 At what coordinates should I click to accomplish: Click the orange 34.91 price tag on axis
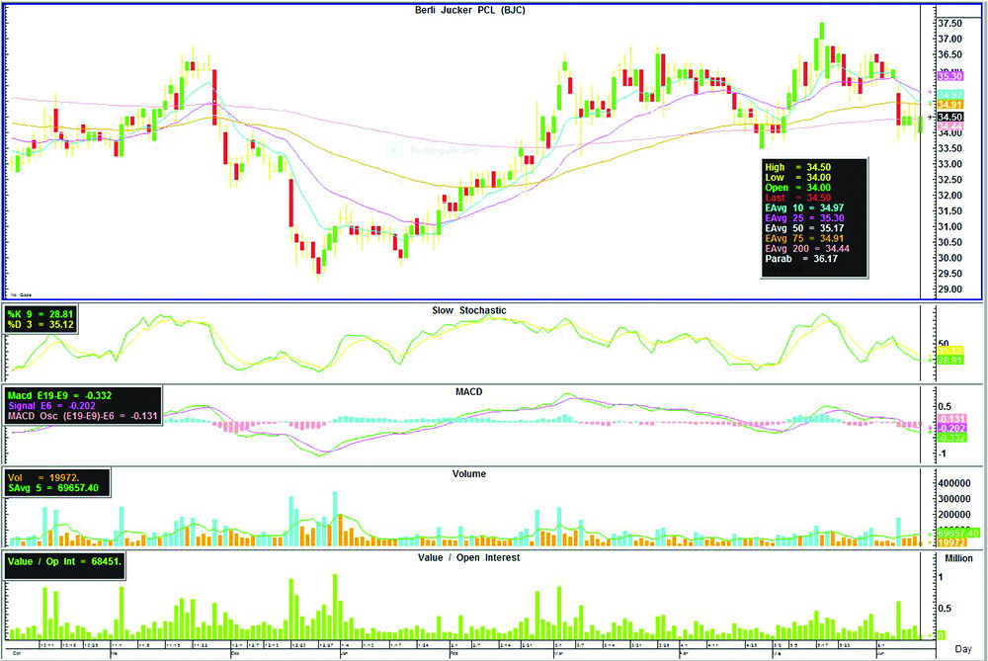[950, 104]
